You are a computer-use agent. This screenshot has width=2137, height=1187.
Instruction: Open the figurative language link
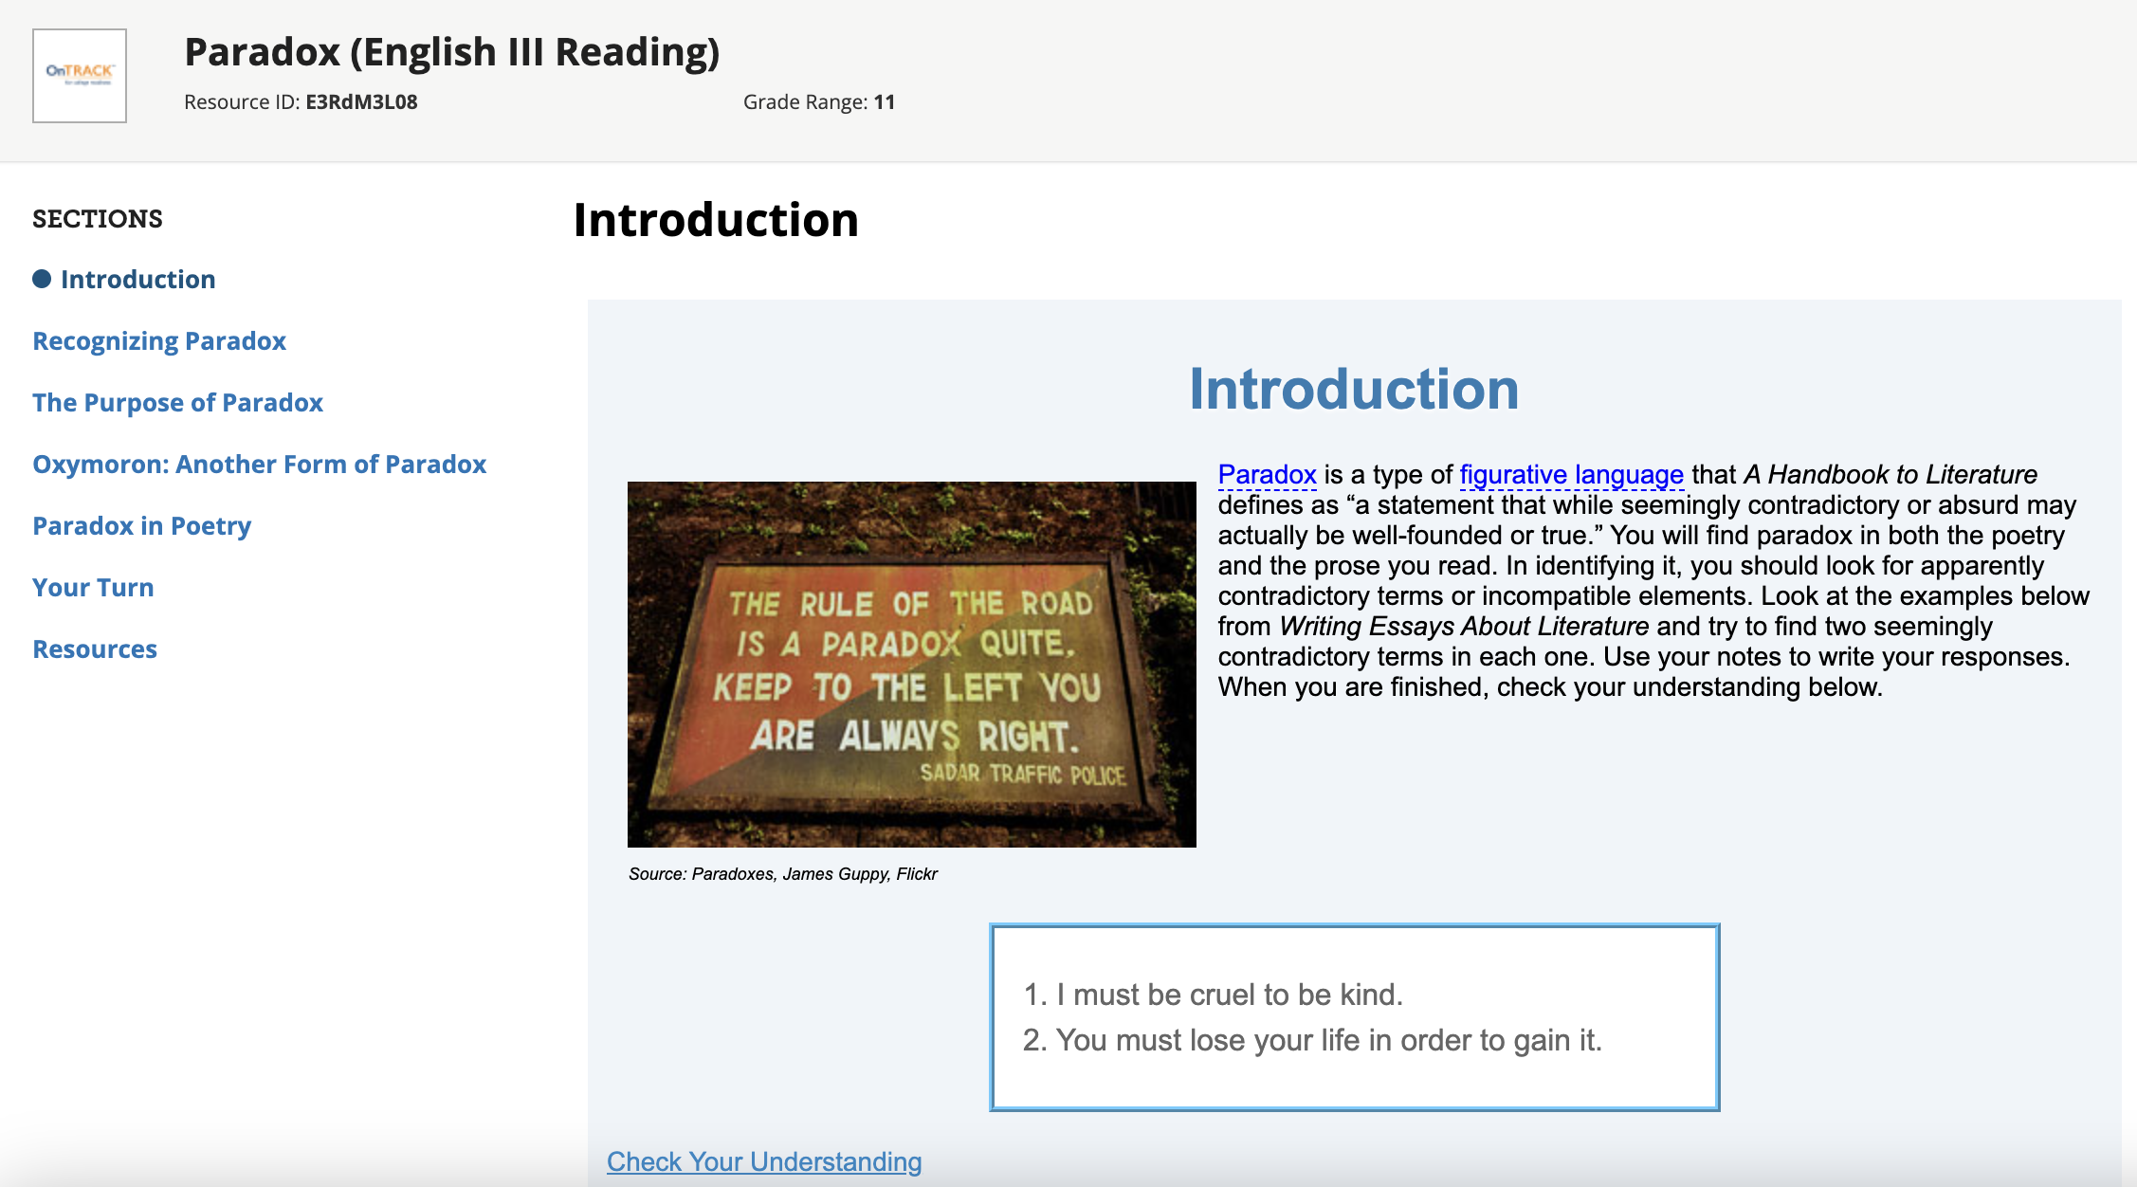pyautogui.click(x=1571, y=475)
